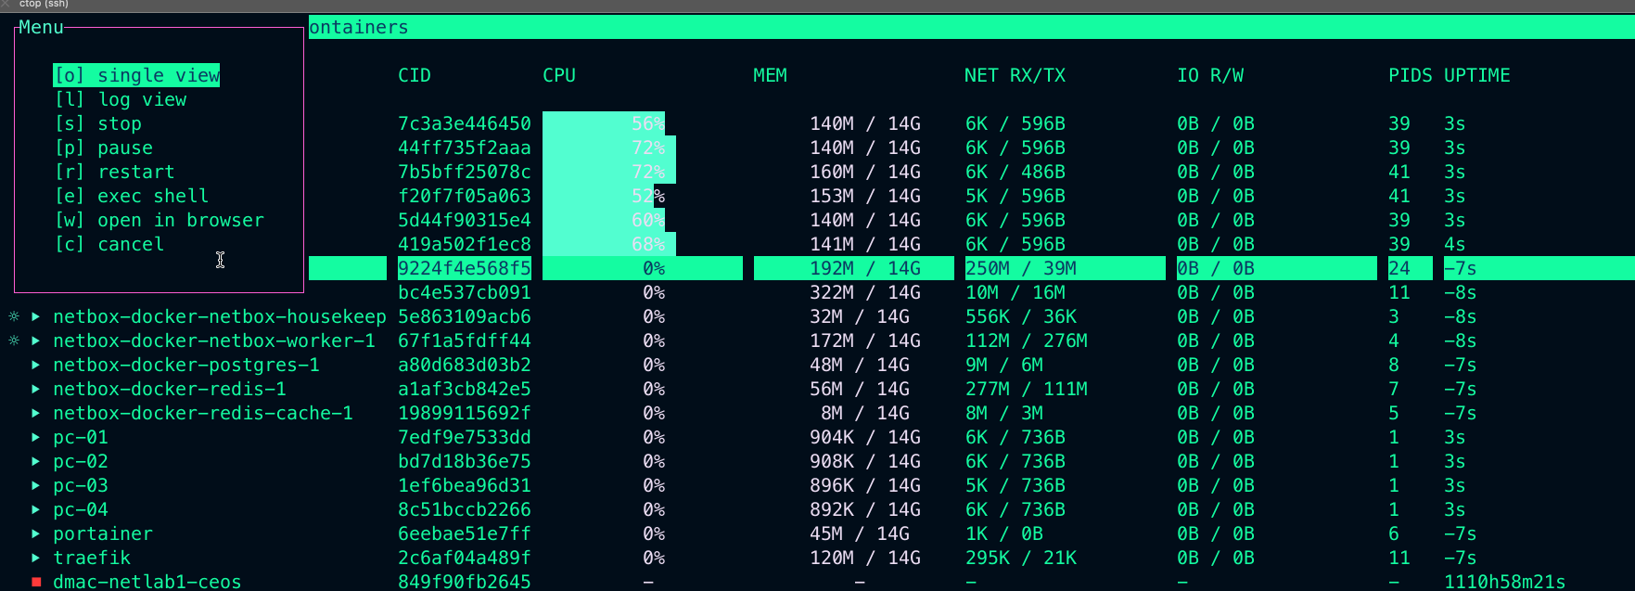This screenshot has width=1635, height=591.
Task: Click health status icon beside netbox-housekeep
Action: tap(14, 316)
